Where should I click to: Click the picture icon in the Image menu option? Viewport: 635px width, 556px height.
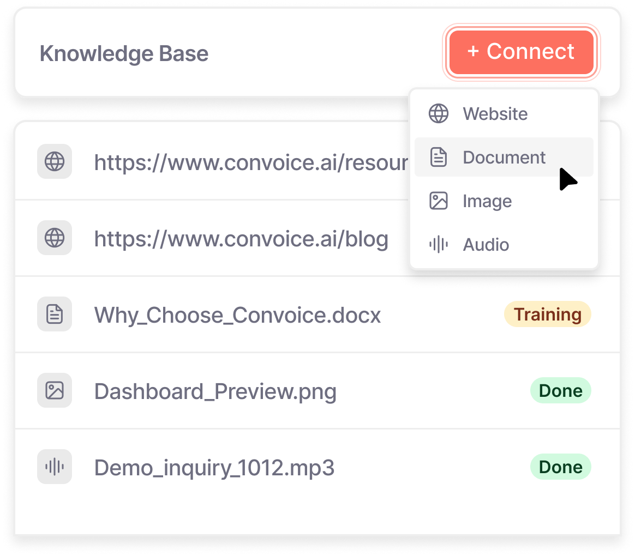(439, 201)
